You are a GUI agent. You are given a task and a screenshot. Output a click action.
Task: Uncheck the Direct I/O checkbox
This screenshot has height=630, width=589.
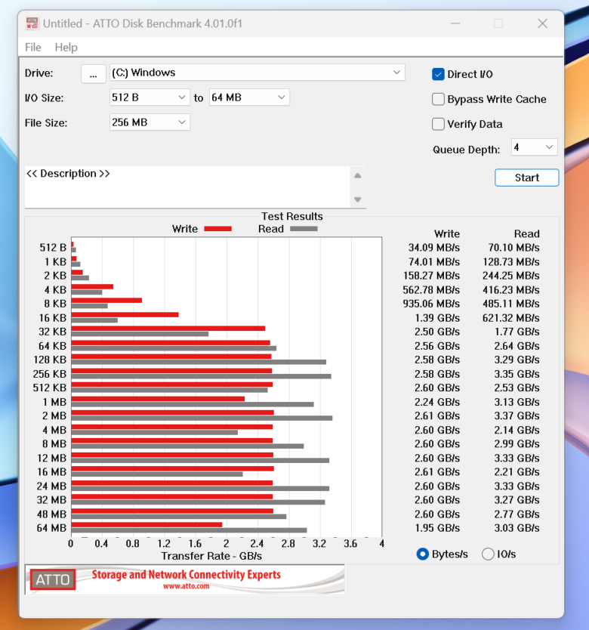[438, 74]
